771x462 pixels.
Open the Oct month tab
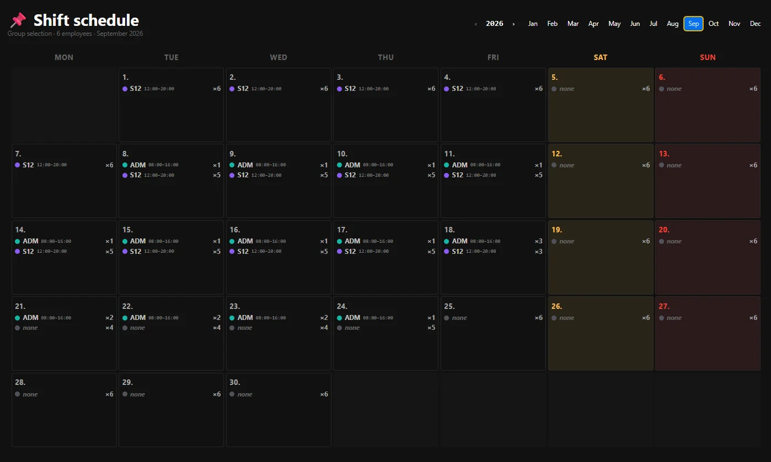(714, 24)
